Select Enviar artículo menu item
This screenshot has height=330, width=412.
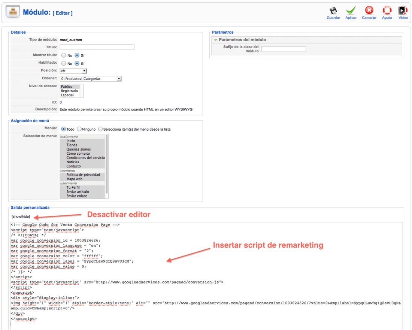coord(82,192)
